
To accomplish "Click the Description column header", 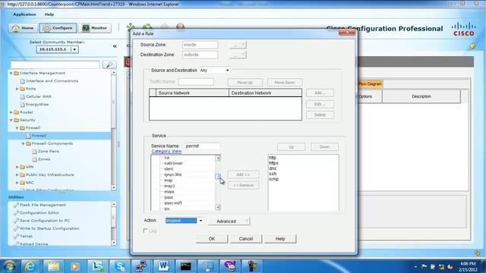I will click(421, 96).
